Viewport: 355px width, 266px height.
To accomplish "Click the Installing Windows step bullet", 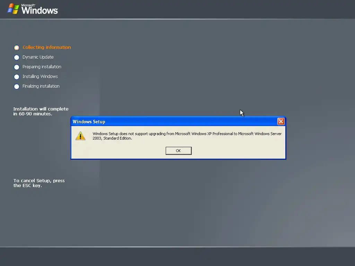I will (17, 77).
